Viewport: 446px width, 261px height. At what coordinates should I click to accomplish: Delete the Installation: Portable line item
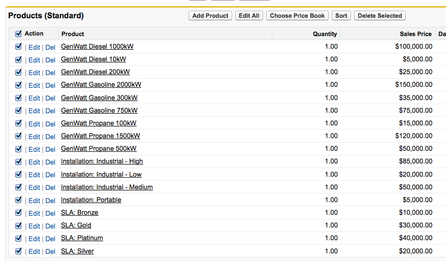pyautogui.click(x=50, y=201)
